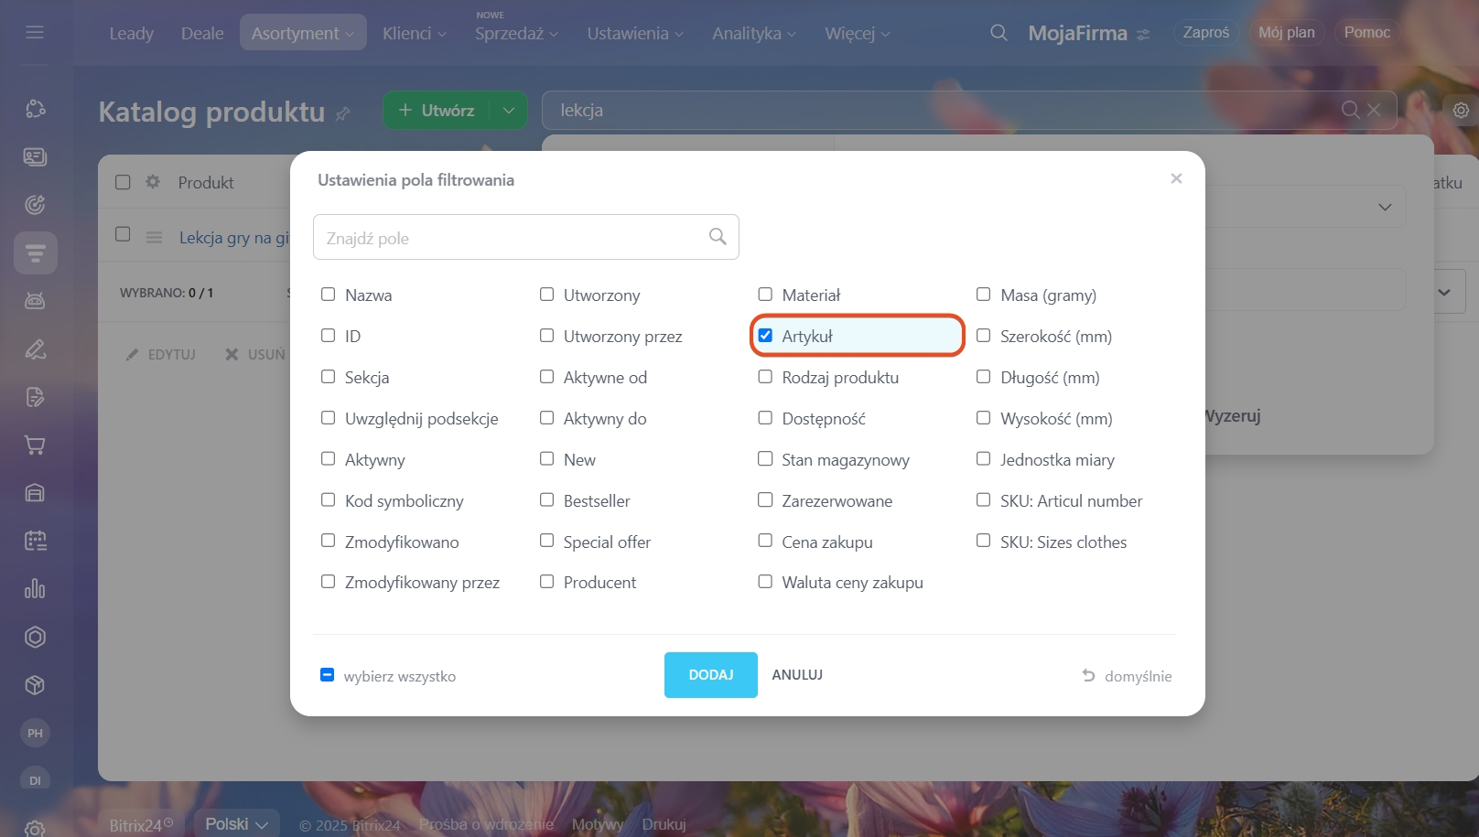Open the Polski language dropdown
The width and height of the screenshot is (1479, 837).
click(x=236, y=824)
